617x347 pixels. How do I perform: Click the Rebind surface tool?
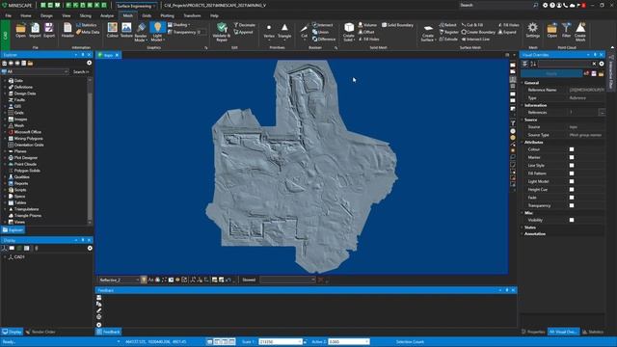(x=448, y=25)
